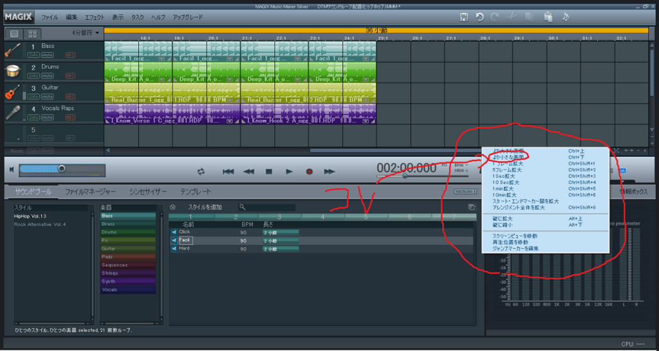659x351 pixels.
Task: Reset all Solo via Reset row Solo button
Action: click(33, 151)
